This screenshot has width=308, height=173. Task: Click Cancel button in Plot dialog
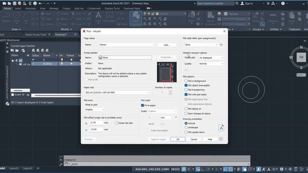click(x=193, y=139)
